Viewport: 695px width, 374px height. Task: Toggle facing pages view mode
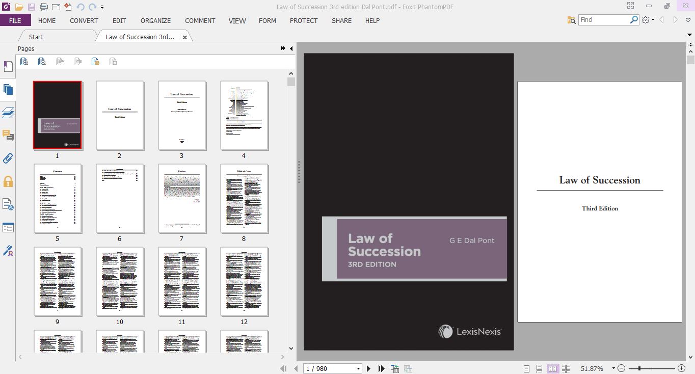tap(552, 368)
